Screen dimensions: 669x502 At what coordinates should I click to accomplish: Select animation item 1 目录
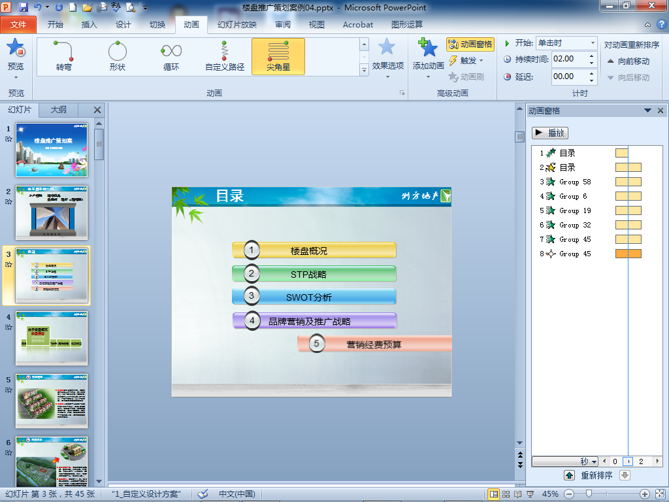pos(596,153)
